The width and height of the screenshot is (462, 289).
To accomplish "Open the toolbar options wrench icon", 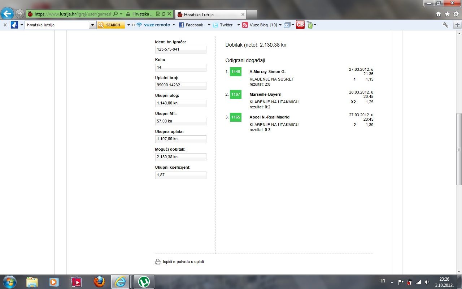I will (445, 25).
